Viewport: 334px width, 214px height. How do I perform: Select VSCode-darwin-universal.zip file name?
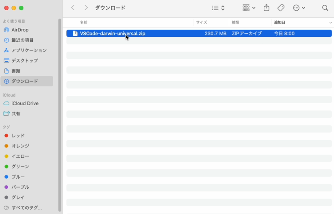pos(113,33)
